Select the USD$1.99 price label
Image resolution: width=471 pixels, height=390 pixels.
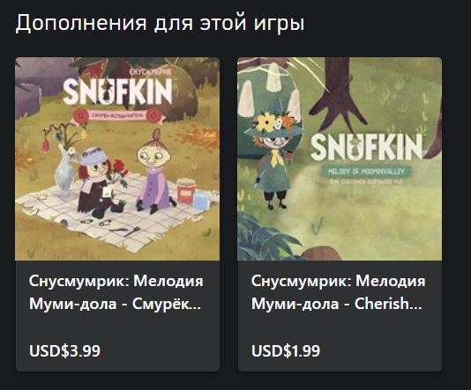(x=286, y=350)
